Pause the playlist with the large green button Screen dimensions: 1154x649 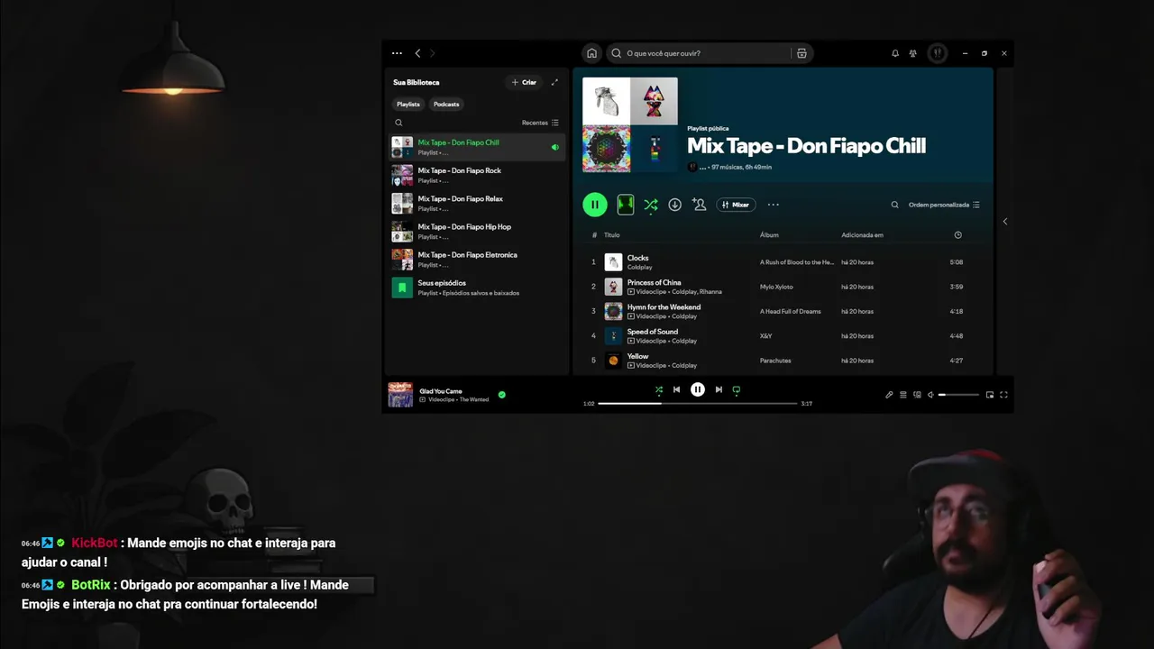click(x=595, y=205)
